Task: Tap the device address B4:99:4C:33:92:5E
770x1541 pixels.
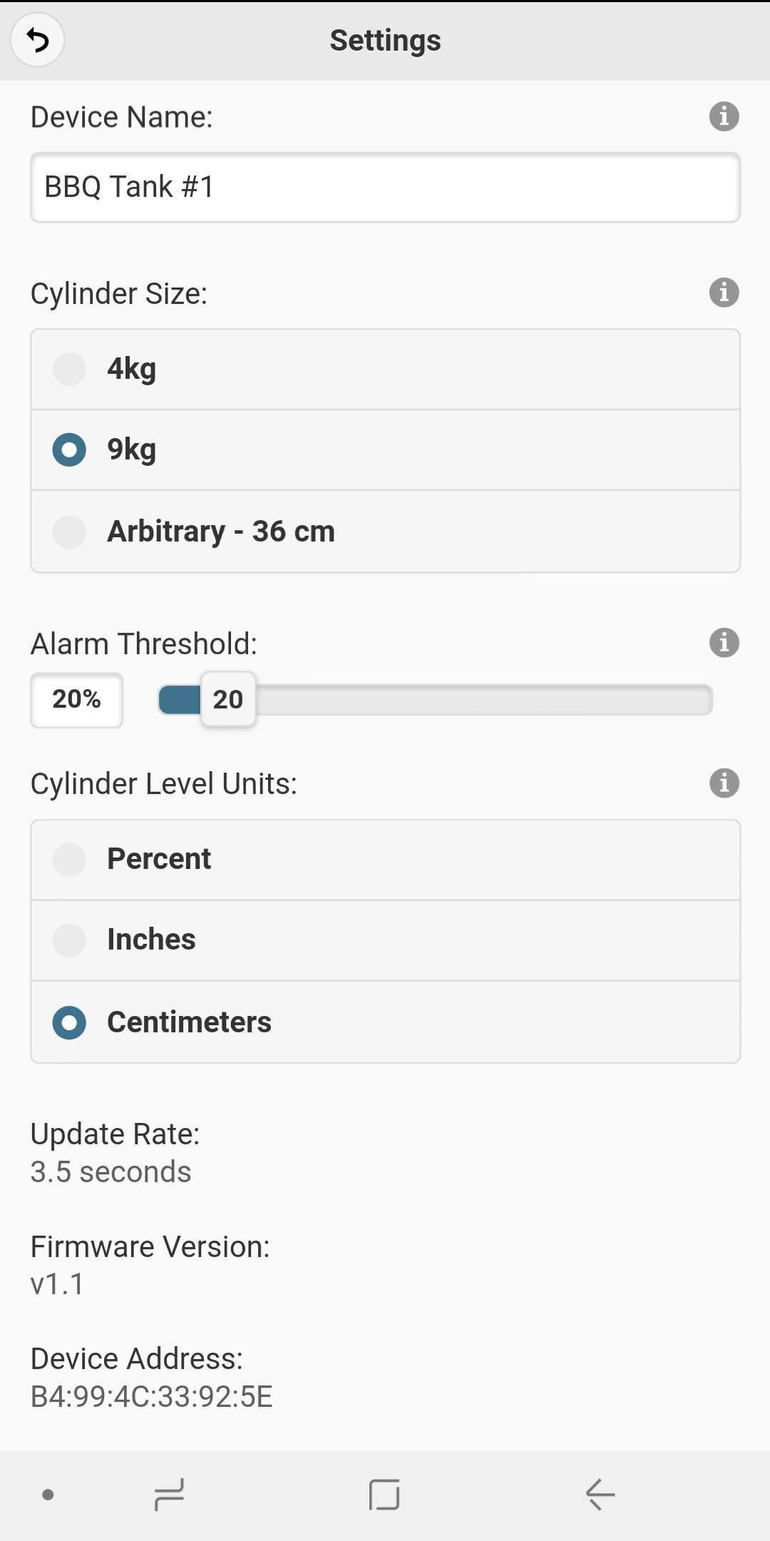Action: tap(151, 1397)
